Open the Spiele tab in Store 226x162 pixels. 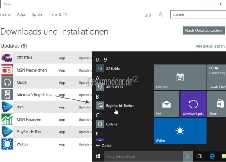pyautogui.click(x=37, y=14)
